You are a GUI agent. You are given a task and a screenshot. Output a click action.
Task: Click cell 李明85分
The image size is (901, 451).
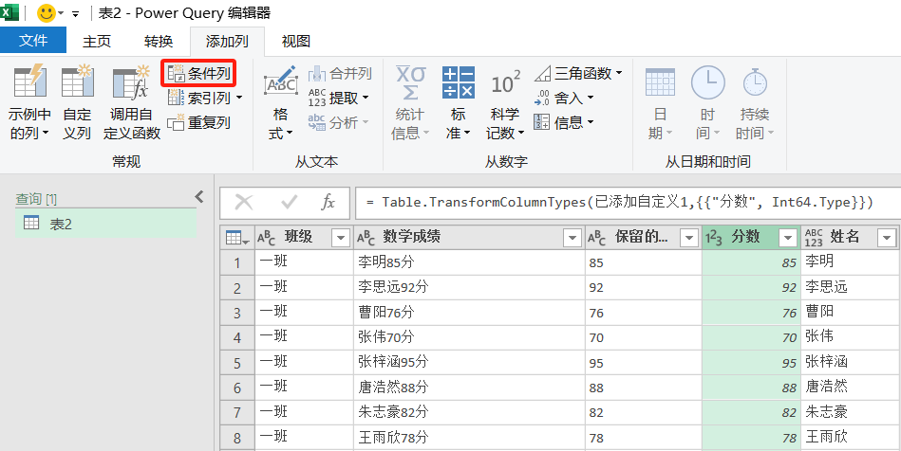469,262
